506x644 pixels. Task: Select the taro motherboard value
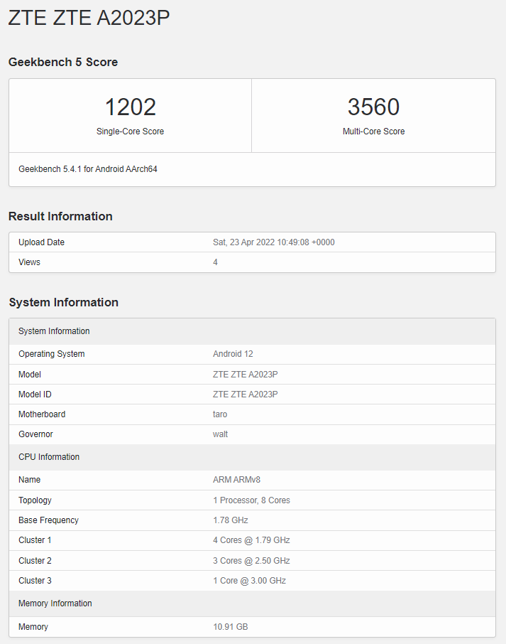[220, 414]
